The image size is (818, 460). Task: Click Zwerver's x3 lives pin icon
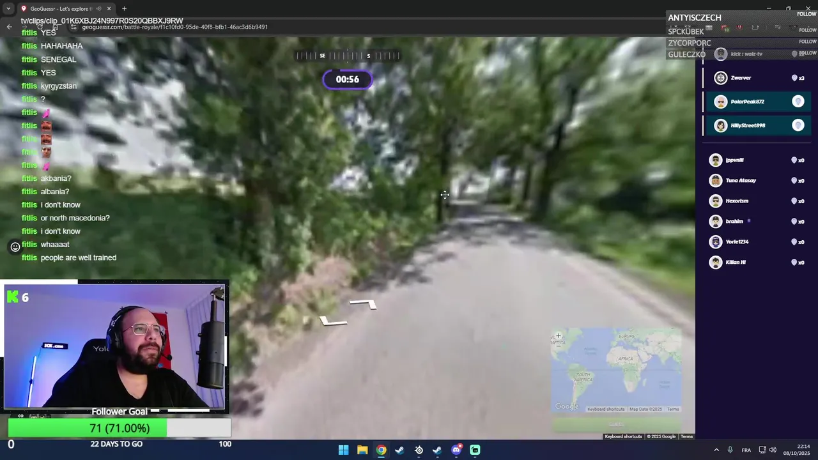[x=794, y=78]
